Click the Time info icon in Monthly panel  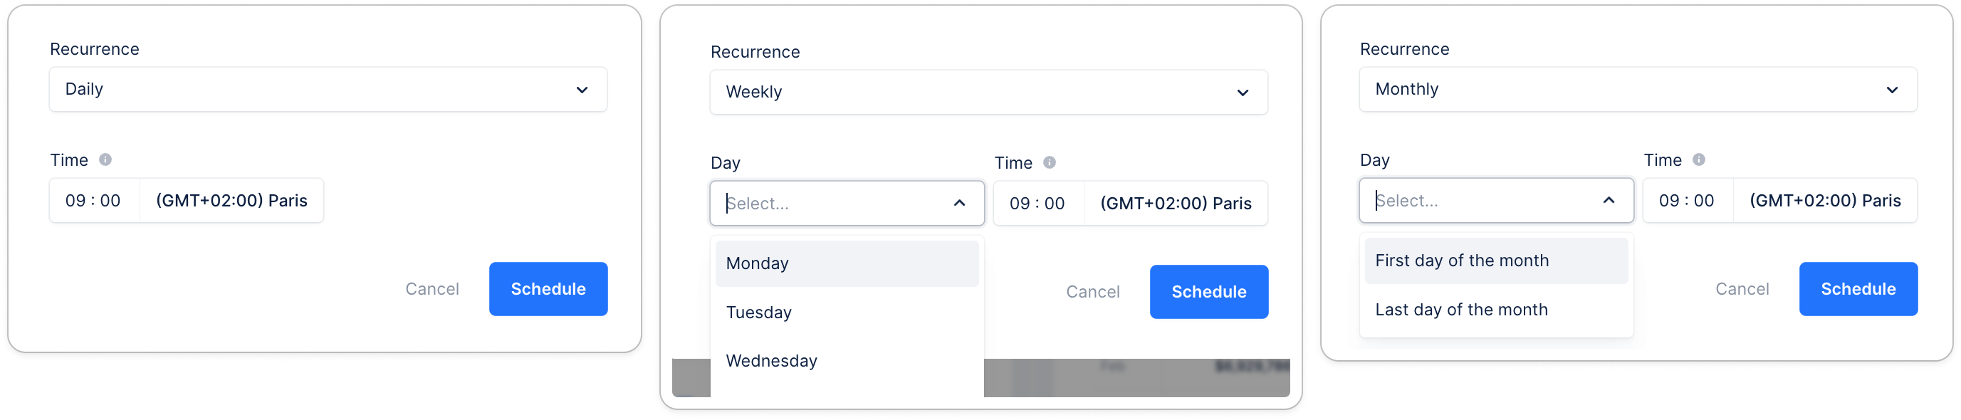click(x=1699, y=159)
